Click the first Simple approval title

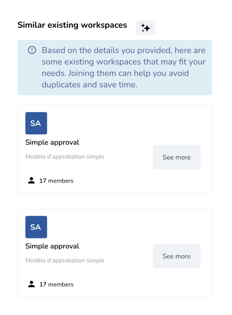pos(52,143)
